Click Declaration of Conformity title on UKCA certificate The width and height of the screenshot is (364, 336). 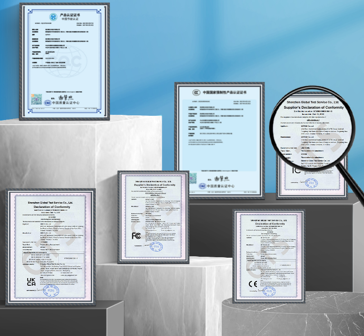pyautogui.click(x=50, y=207)
